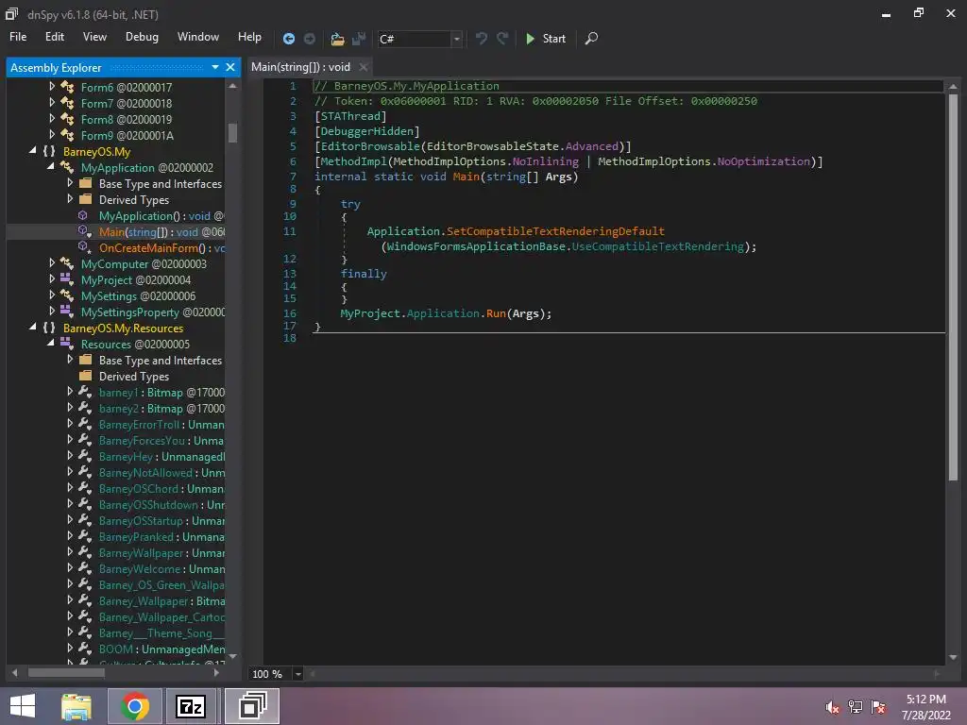Select BarneyWallpaper resource entry
The image size is (967, 725).
click(161, 552)
